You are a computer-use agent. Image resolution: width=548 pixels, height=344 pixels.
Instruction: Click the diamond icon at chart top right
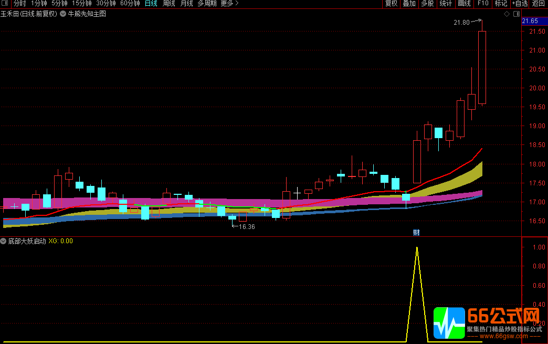pyautogui.click(x=507, y=14)
